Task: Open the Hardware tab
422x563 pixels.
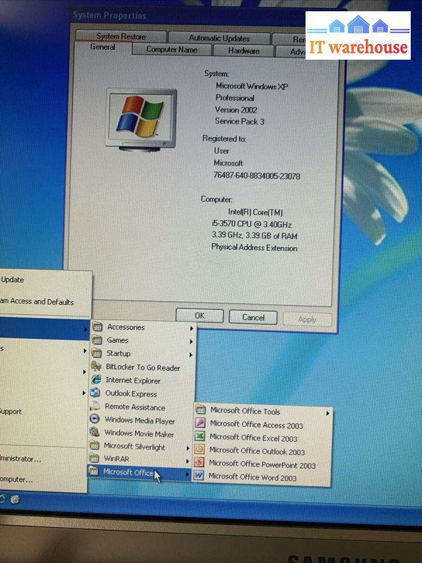Action: pos(244,51)
